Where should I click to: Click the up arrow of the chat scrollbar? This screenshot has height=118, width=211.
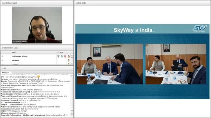pyautogui.click(x=72, y=76)
